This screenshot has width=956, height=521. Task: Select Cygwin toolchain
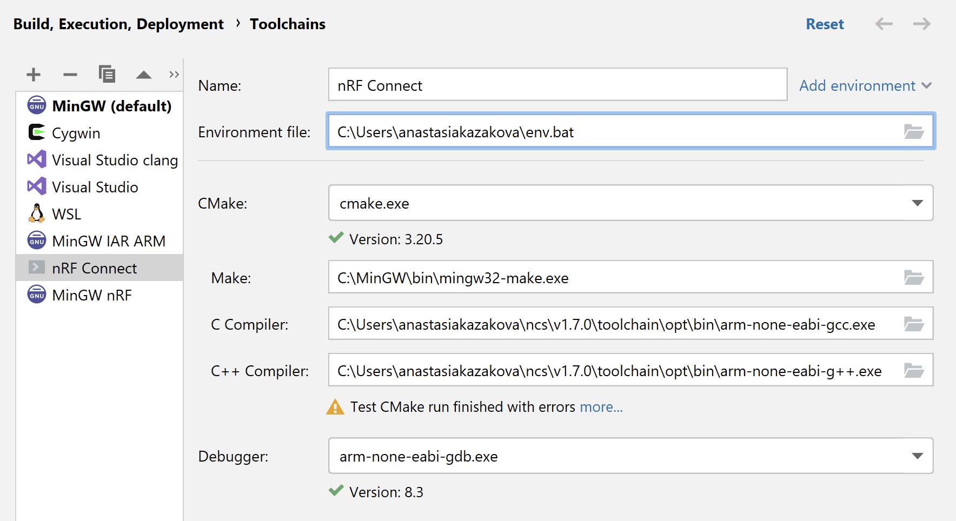tap(99, 133)
